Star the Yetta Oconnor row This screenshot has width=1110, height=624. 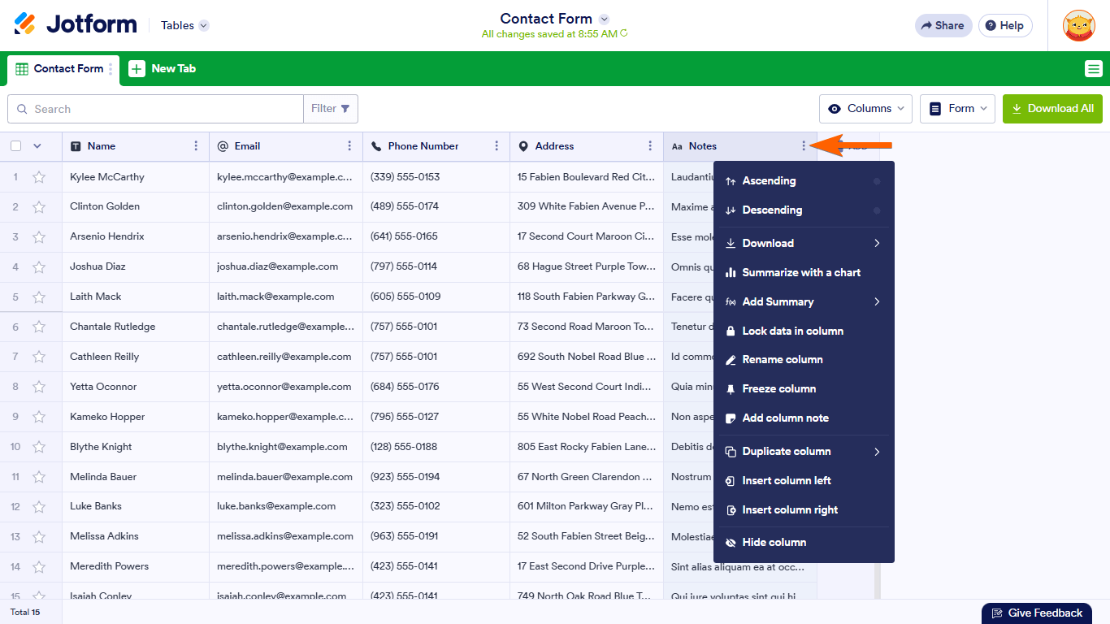pyautogui.click(x=39, y=387)
